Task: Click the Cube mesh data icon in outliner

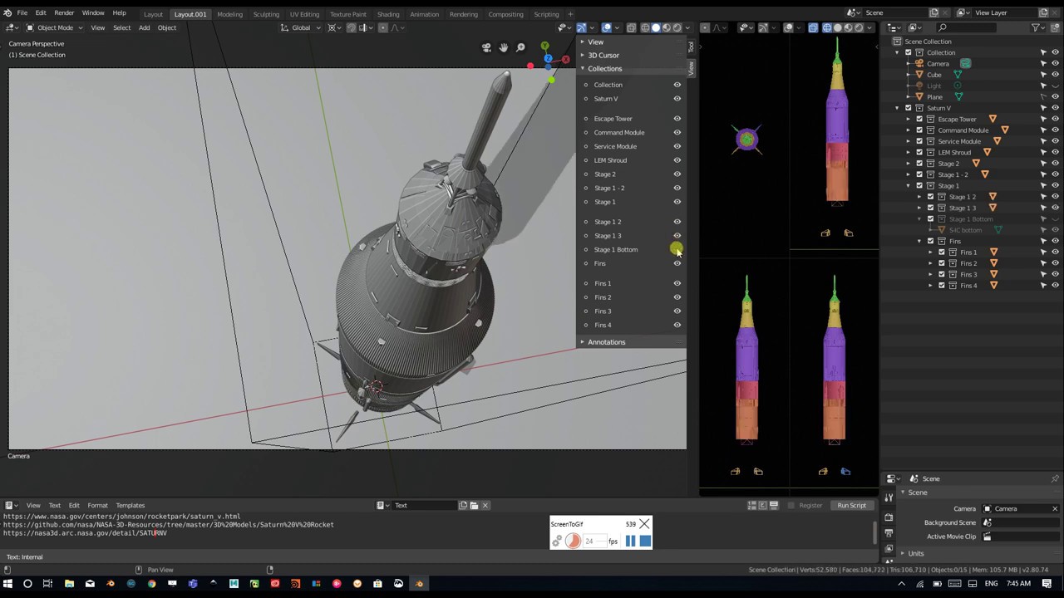Action: click(958, 75)
